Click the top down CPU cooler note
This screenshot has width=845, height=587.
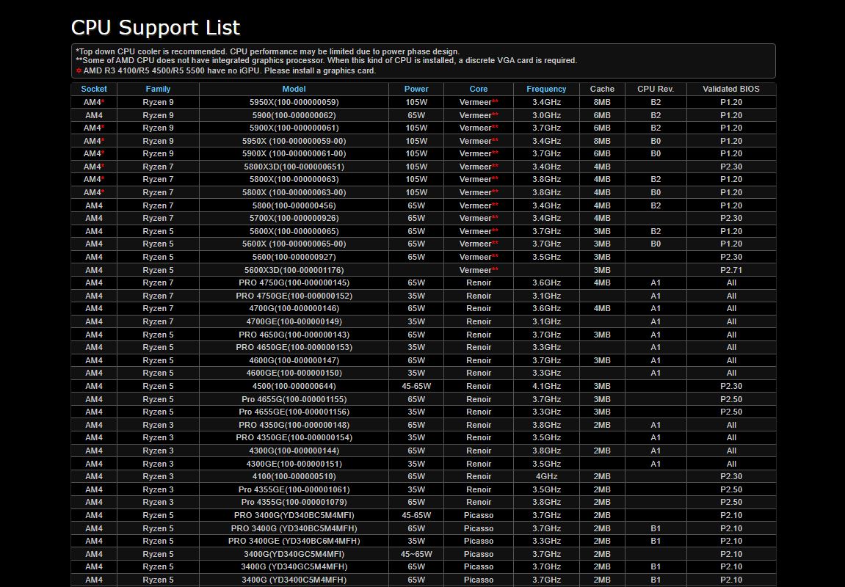pyautogui.click(x=268, y=51)
